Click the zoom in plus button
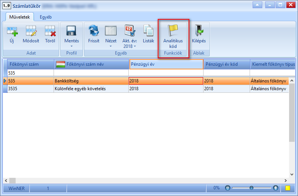298x196 pixels. [x=276, y=188]
